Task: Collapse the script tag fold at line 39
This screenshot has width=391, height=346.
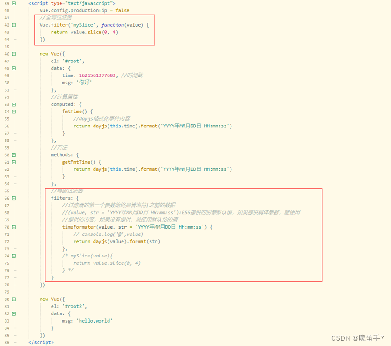Action: pos(14,4)
